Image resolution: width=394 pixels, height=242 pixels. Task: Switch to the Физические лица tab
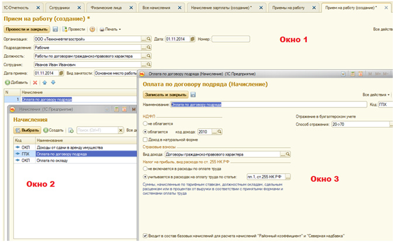pyautogui.click(x=106, y=8)
